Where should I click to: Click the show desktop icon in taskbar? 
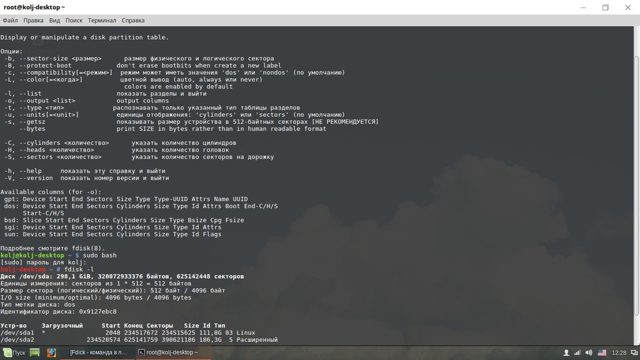click(35, 352)
